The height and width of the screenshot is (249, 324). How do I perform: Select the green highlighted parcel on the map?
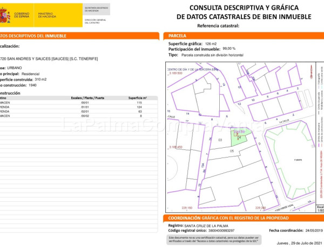coord(238,137)
